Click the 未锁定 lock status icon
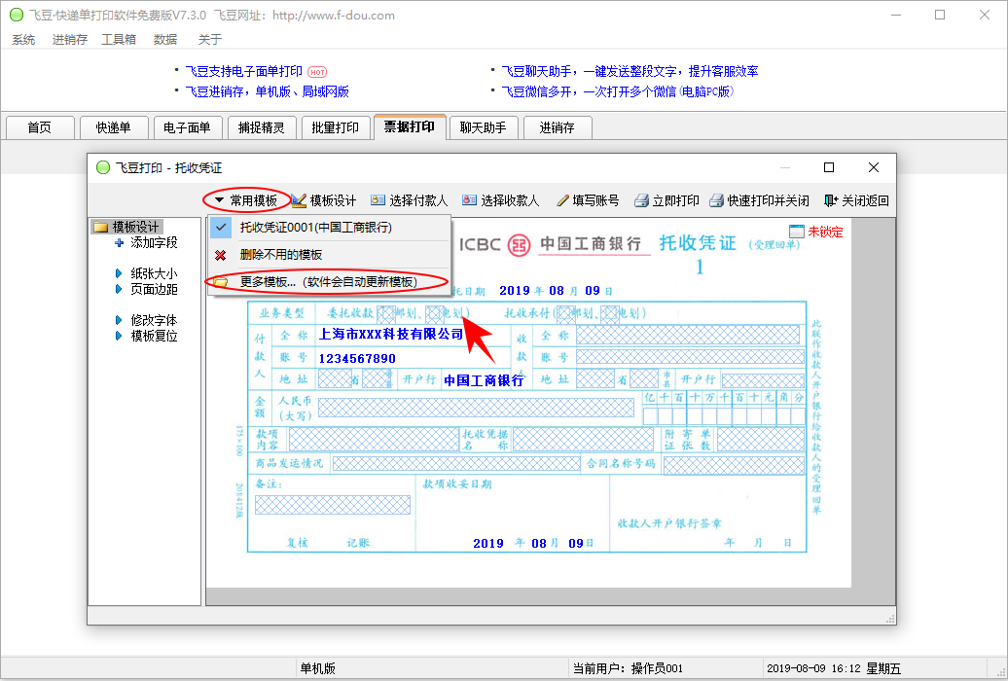 [797, 232]
